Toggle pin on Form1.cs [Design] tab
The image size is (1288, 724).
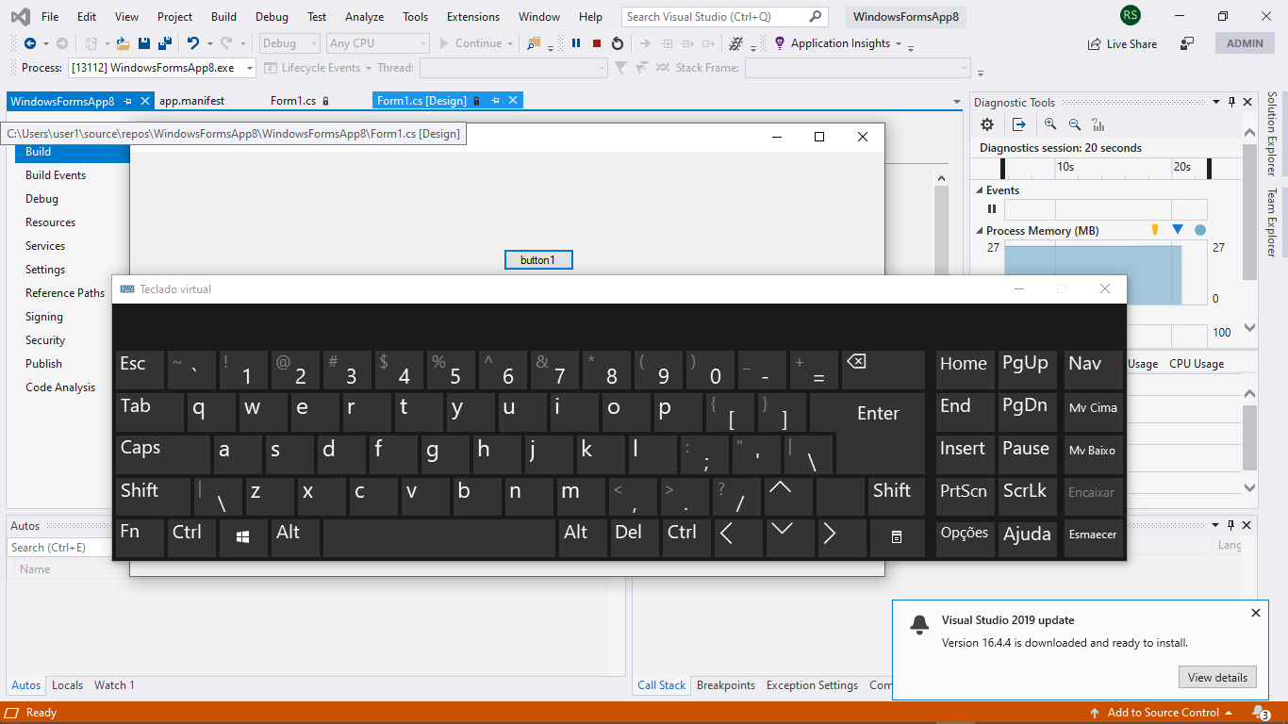(495, 101)
